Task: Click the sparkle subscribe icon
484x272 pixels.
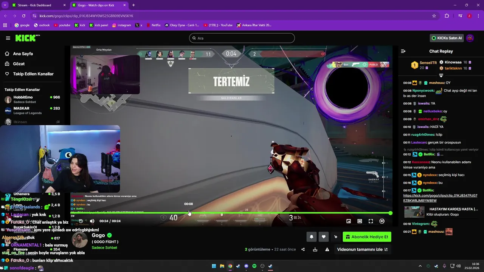Action: [335, 237]
